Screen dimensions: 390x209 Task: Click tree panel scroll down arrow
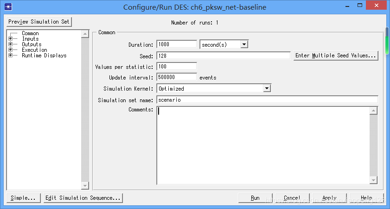85,185
